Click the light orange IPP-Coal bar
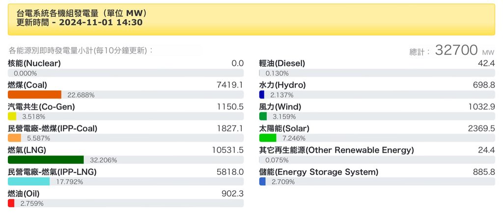The image size is (503, 214). 15,138
